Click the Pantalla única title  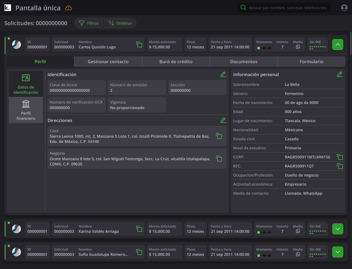coord(38,8)
